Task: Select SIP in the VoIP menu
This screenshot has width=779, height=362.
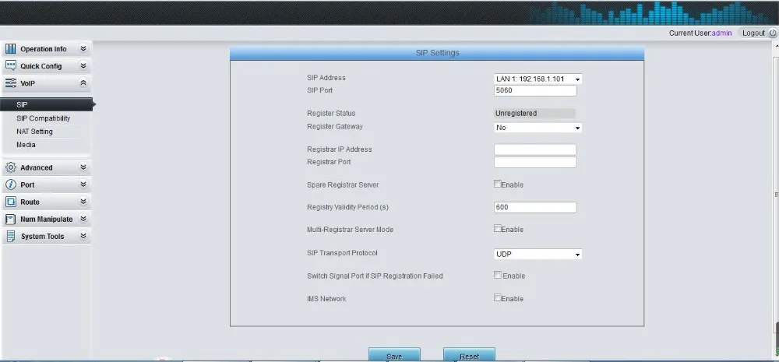Action: (47, 105)
